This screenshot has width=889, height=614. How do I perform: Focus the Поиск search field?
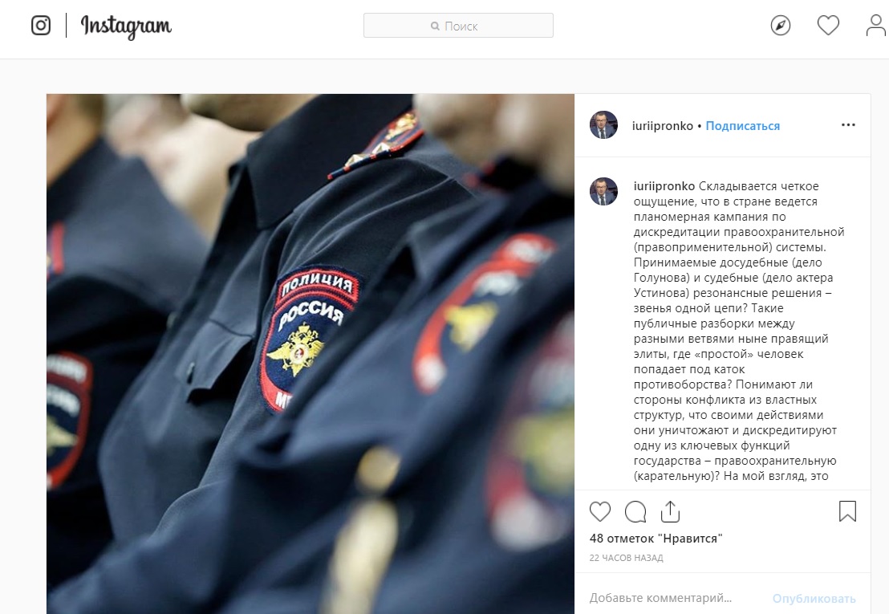point(458,26)
